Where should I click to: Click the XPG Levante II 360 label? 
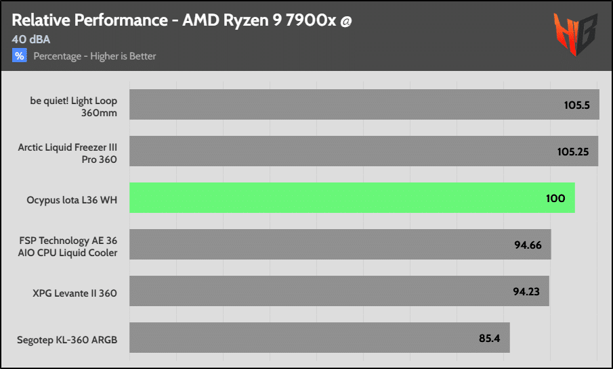75,293
